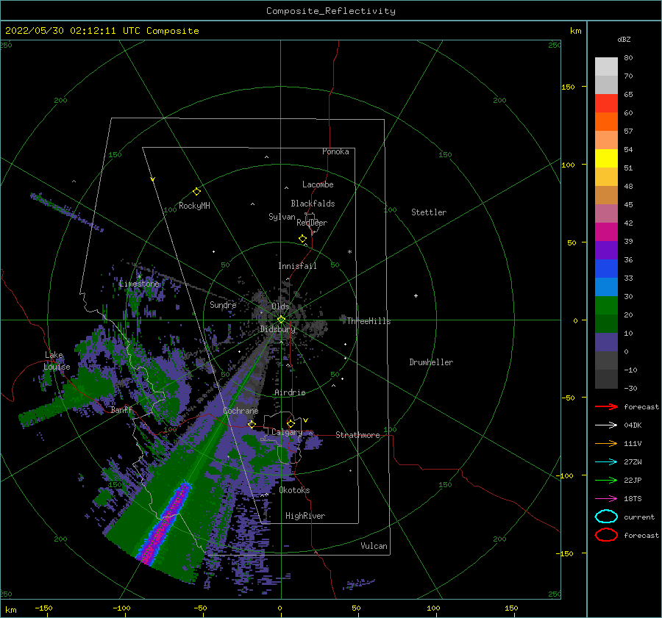Click the Sundre town label
The image size is (662, 618).
tap(223, 304)
